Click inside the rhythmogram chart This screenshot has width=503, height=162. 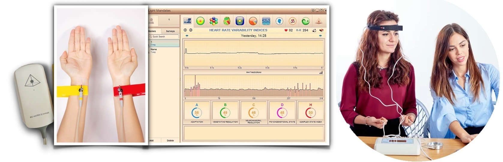254,86
